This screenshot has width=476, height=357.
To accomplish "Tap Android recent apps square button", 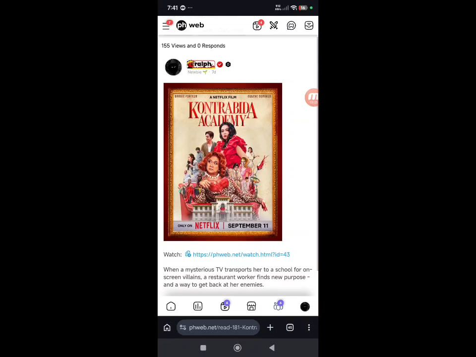I will [x=203, y=348].
